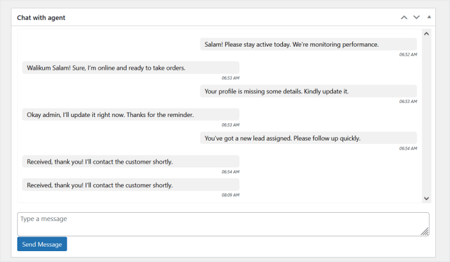Select the 'Salam! Please stay active today' message
This screenshot has height=262, width=450.
(309, 45)
